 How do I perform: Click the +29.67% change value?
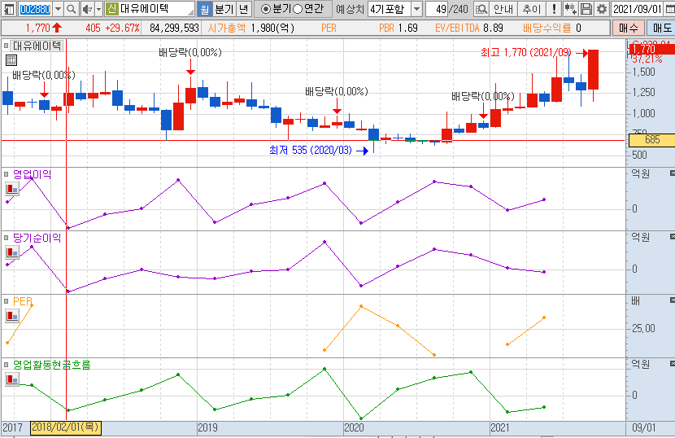[122, 28]
